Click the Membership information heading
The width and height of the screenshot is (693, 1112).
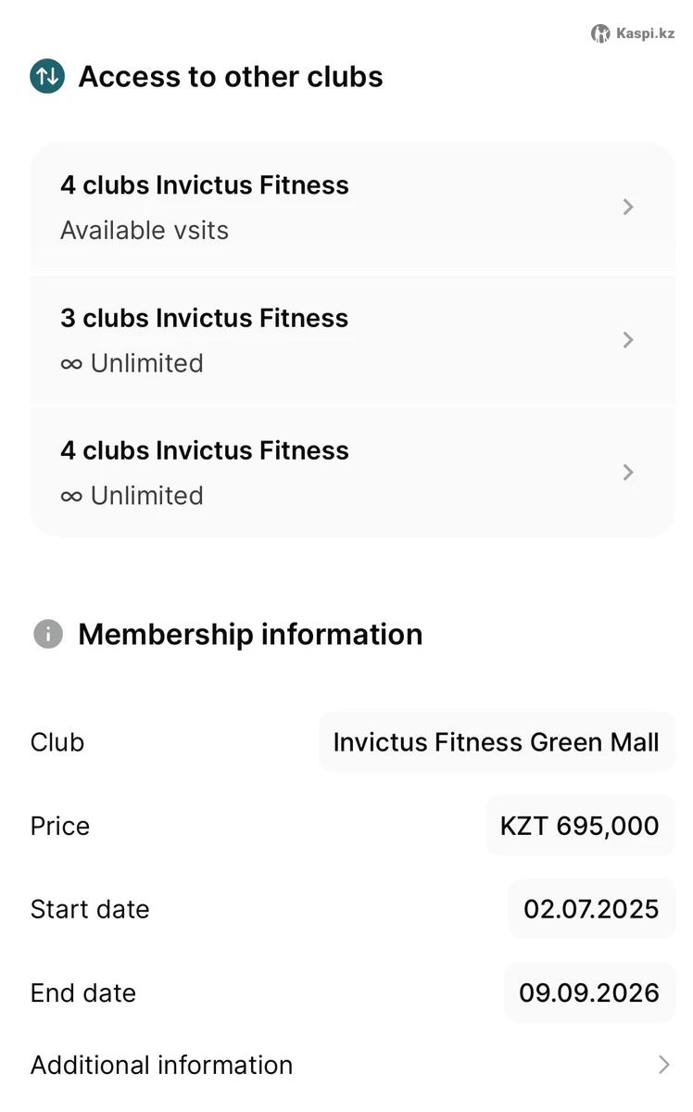(x=250, y=634)
